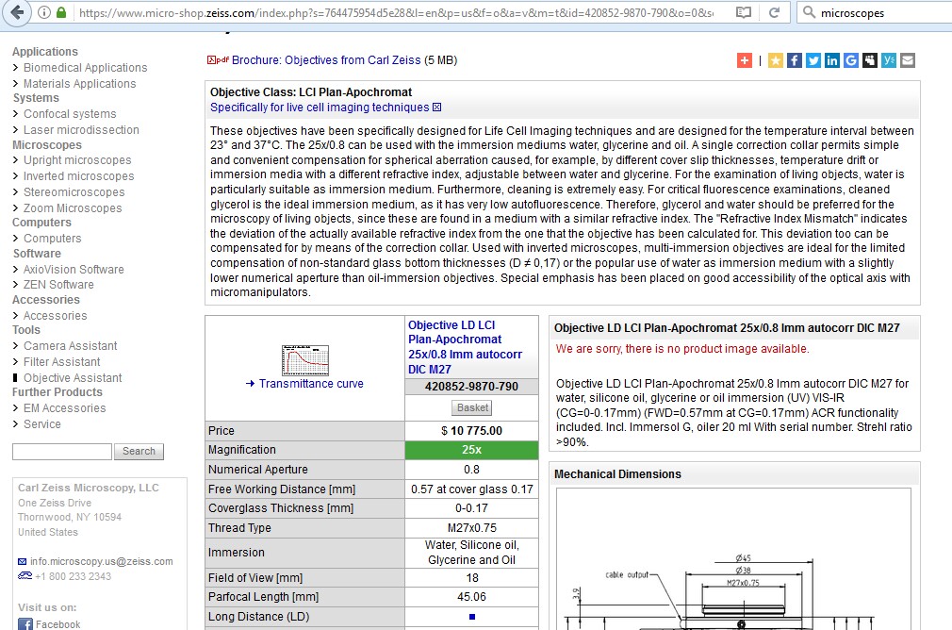The height and width of the screenshot is (630, 952).
Task: Click the thread type value 'M27x0.75'
Action: (471, 528)
